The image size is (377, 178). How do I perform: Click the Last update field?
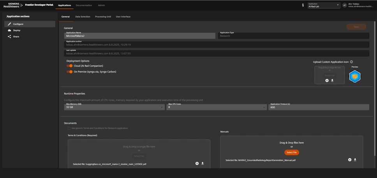(217, 54)
